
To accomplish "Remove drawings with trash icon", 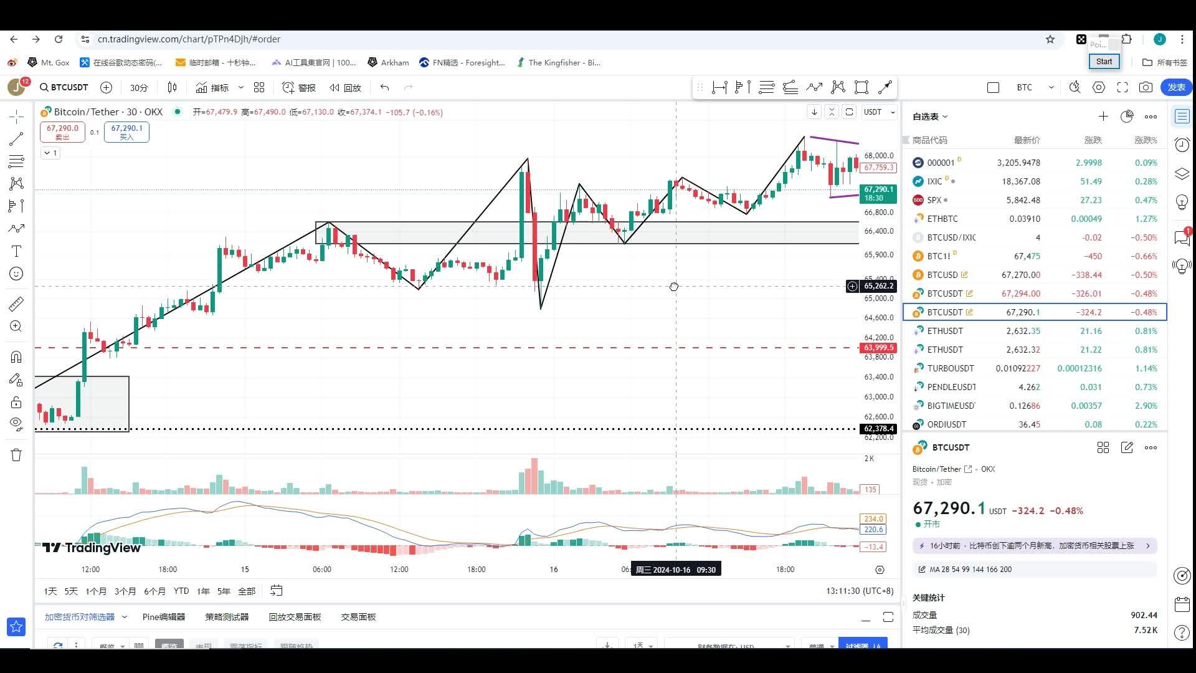I will coord(16,455).
